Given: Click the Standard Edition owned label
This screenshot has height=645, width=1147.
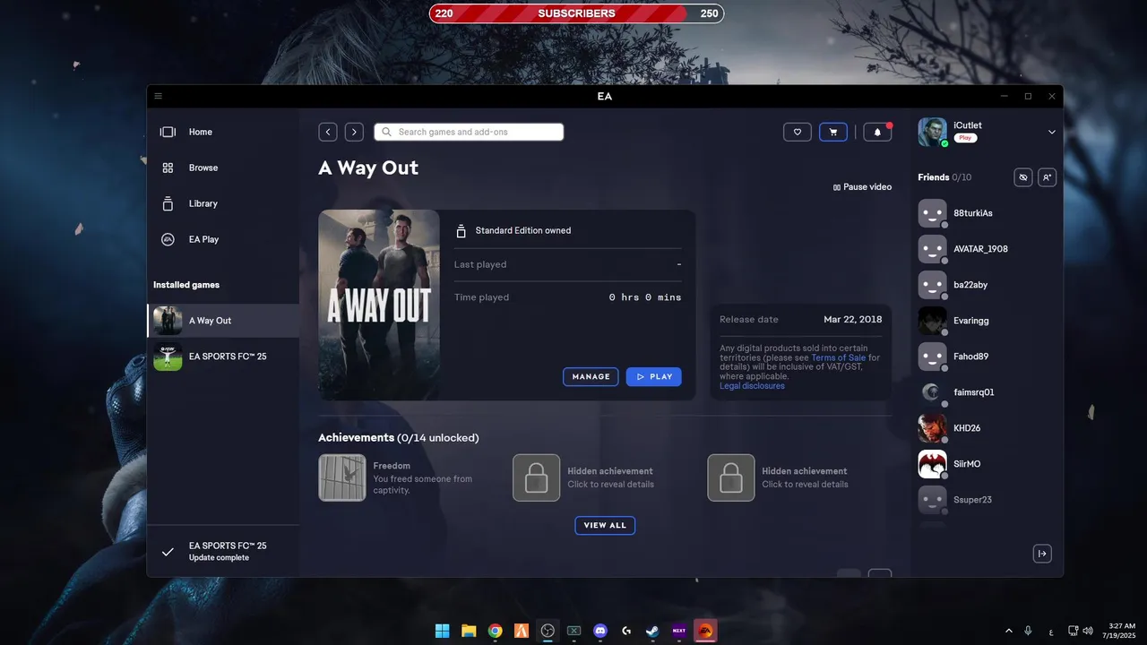Looking at the screenshot, I should click(x=523, y=230).
